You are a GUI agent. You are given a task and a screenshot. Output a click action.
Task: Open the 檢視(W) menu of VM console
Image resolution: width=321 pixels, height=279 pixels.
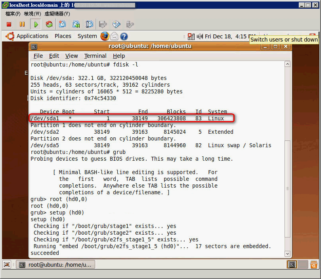32,14
